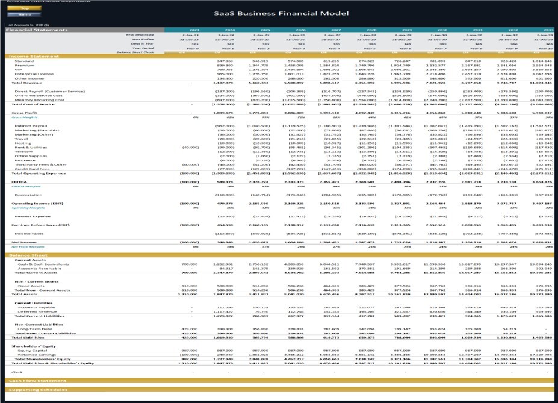The image size is (558, 403).
Task: Select the Shareholders' Equity subheading
Action: [x=34, y=346]
